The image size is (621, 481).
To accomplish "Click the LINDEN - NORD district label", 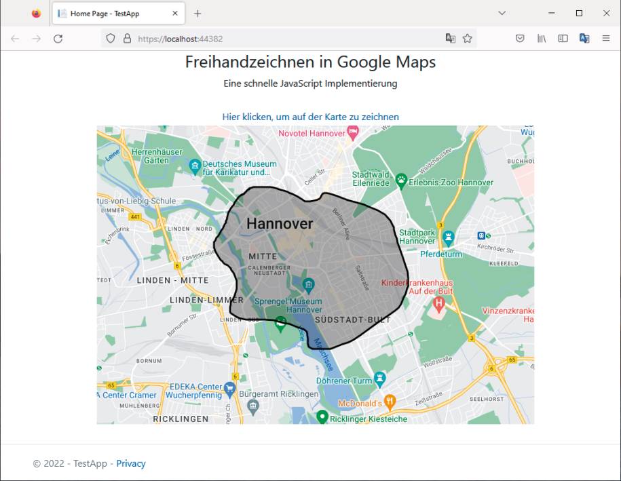I will point(190,229).
